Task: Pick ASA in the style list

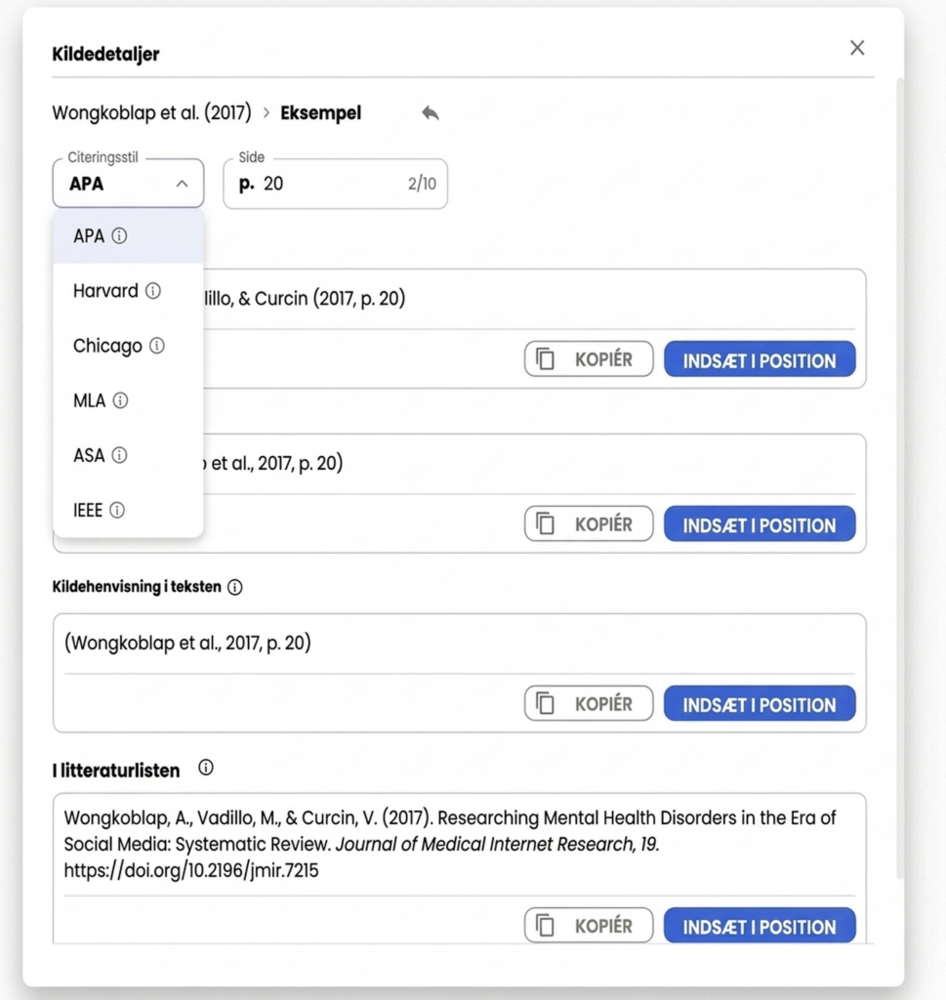Action: pos(128,455)
